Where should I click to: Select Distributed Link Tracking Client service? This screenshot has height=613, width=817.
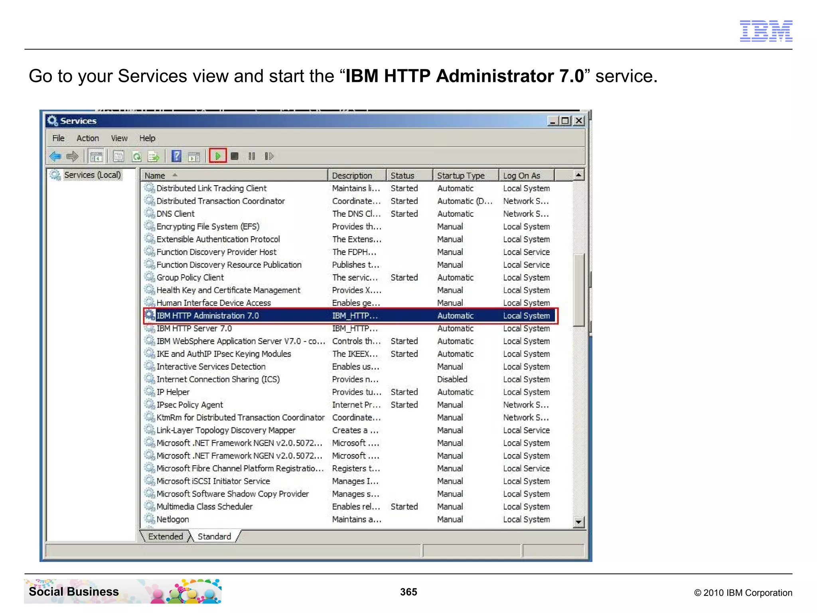pyautogui.click(x=349, y=188)
